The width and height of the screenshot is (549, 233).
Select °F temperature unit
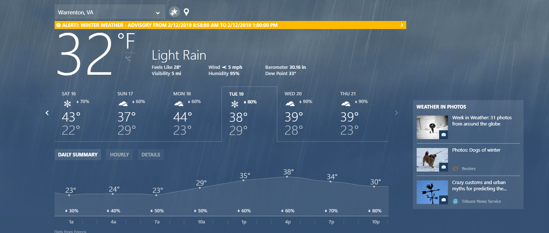click(126, 41)
